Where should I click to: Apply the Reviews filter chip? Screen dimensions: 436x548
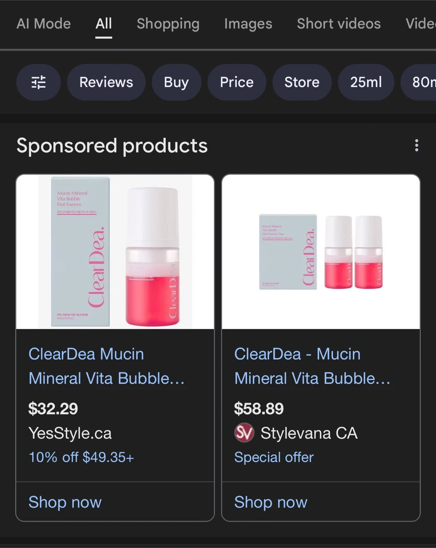(x=106, y=82)
